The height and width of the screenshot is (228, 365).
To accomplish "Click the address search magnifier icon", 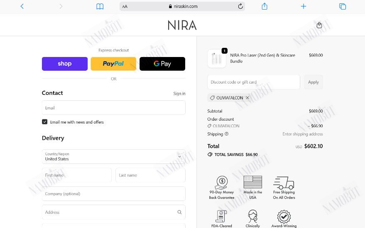I will click(179, 212).
